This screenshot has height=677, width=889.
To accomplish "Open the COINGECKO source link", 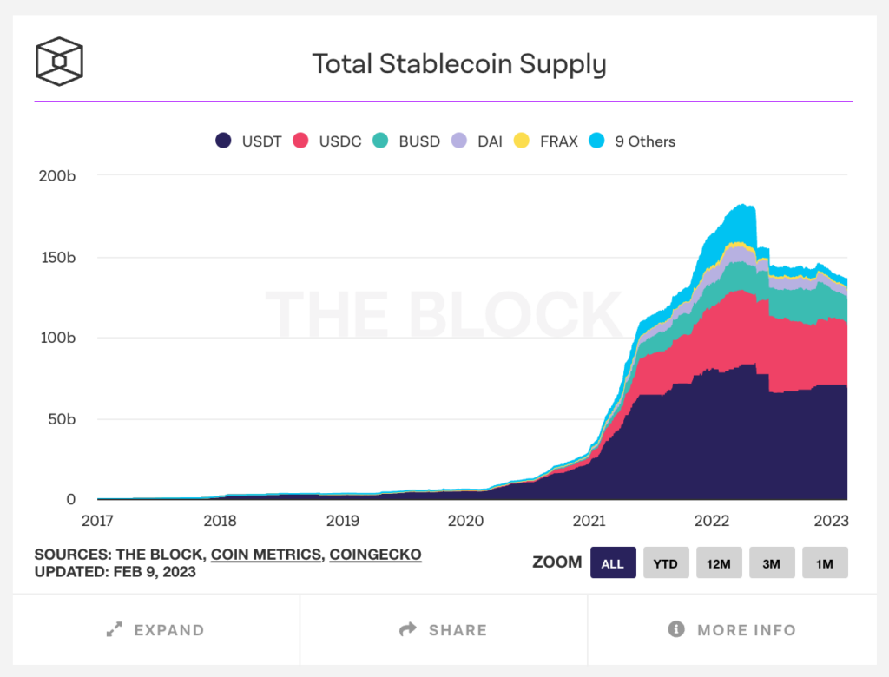I will [x=375, y=555].
